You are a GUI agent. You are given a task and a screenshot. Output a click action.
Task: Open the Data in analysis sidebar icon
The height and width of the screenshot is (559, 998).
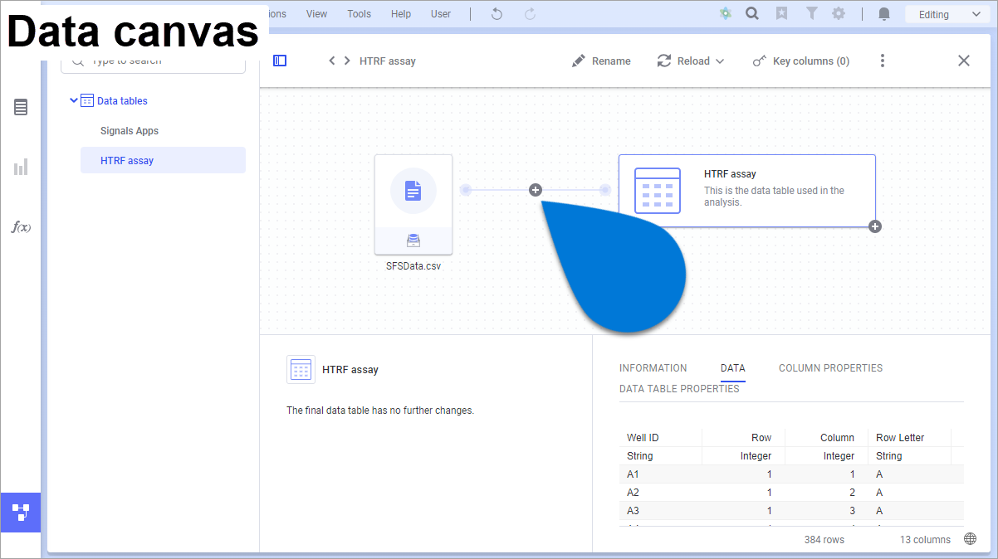click(x=21, y=107)
